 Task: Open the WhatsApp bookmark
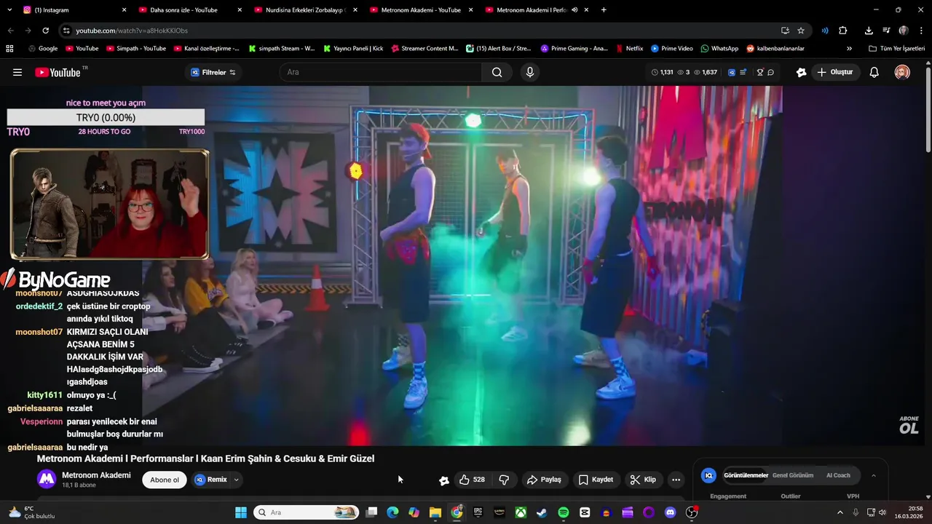[x=719, y=49]
